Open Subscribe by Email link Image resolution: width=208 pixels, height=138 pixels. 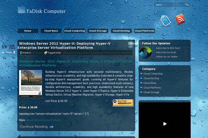pos(166,52)
